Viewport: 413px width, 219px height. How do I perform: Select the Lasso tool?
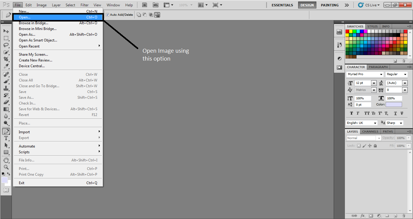[x=6, y=45]
